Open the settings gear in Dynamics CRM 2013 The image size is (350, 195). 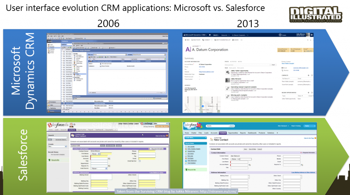click(x=312, y=35)
